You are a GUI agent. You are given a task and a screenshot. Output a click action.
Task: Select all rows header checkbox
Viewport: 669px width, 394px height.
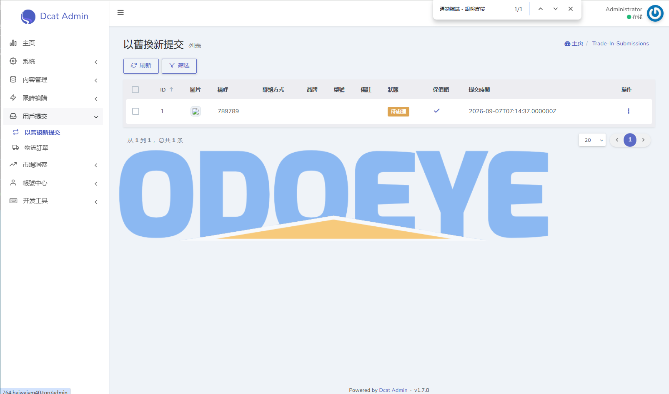pos(135,89)
